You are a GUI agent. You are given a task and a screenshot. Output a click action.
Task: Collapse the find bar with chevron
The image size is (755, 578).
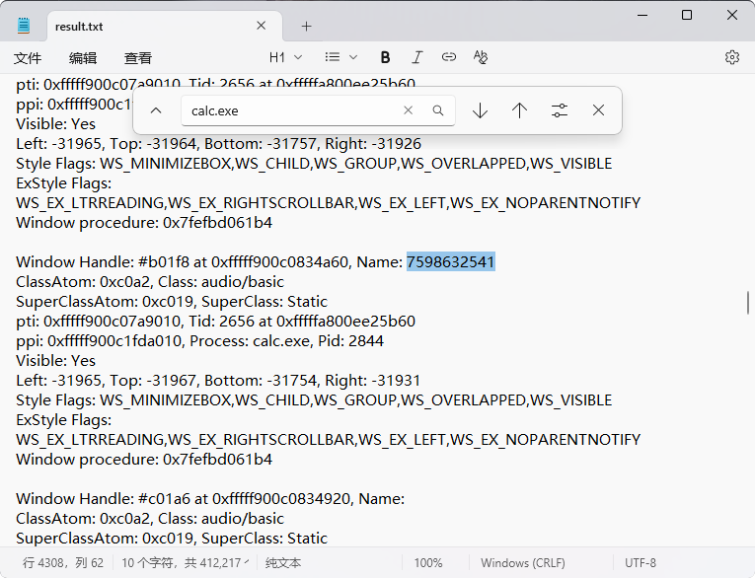(x=156, y=110)
